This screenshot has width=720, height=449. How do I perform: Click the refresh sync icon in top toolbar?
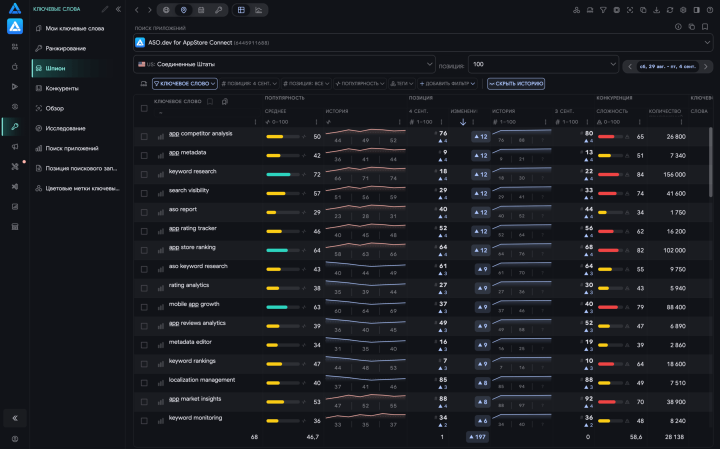tap(670, 10)
